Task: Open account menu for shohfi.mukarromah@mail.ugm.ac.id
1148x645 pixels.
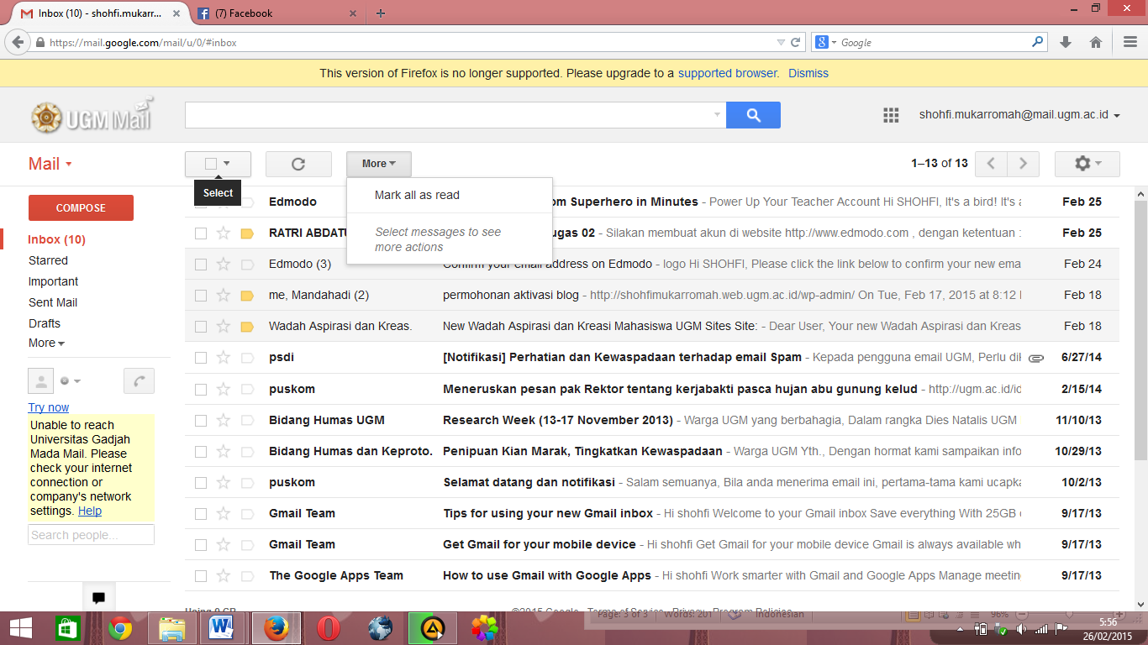Action: [1019, 115]
